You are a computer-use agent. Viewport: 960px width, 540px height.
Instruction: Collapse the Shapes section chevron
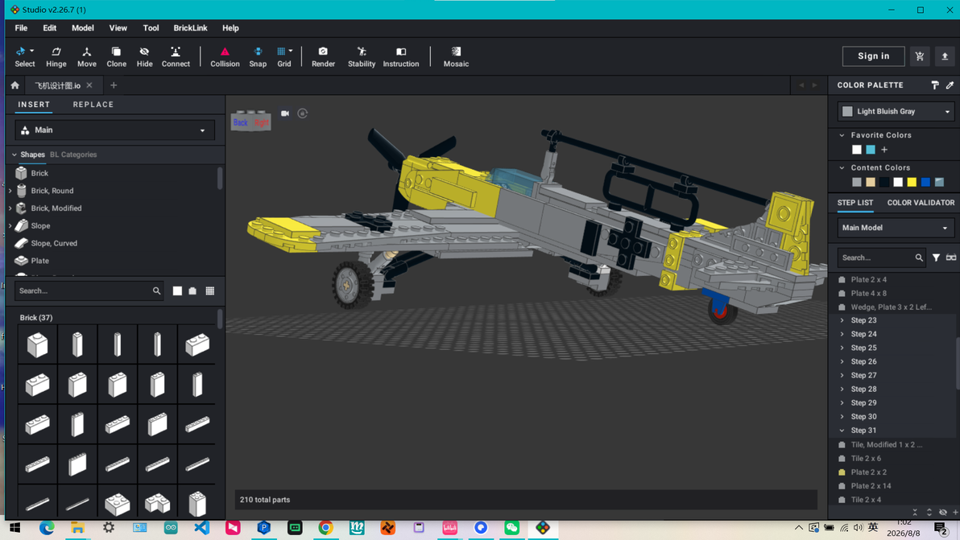click(x=14, y=155)
